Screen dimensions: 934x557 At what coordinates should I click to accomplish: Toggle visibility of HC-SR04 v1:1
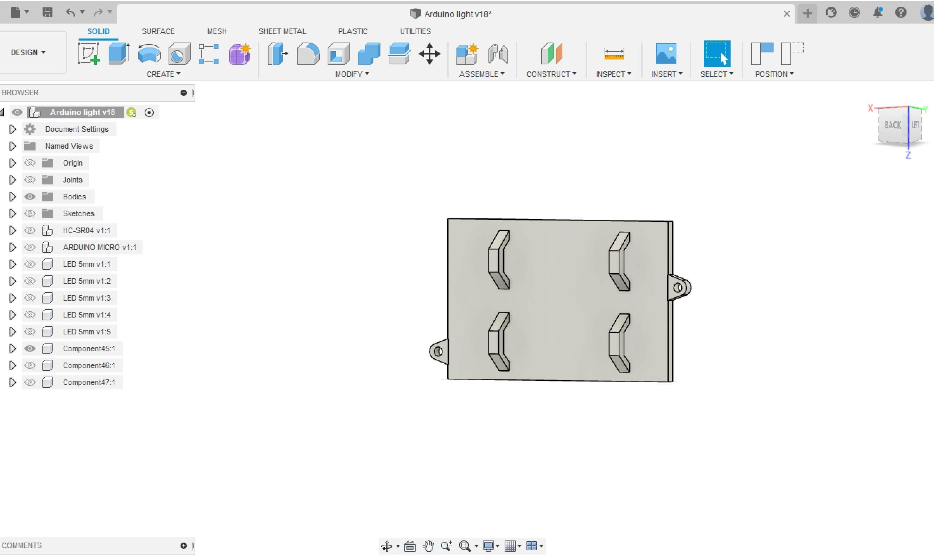pos(29,230)
